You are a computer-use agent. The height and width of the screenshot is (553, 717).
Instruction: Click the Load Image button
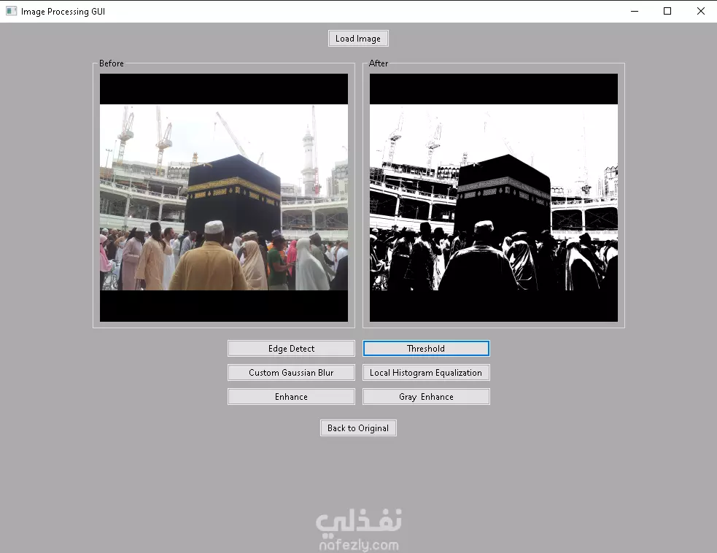(x=358, y=39)
